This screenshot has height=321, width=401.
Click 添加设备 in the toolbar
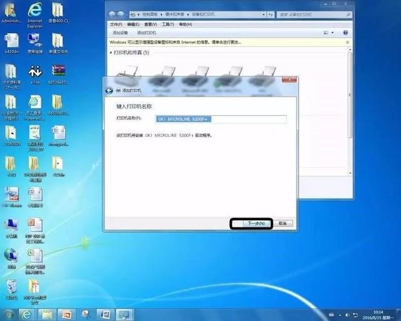pos(120,33)
